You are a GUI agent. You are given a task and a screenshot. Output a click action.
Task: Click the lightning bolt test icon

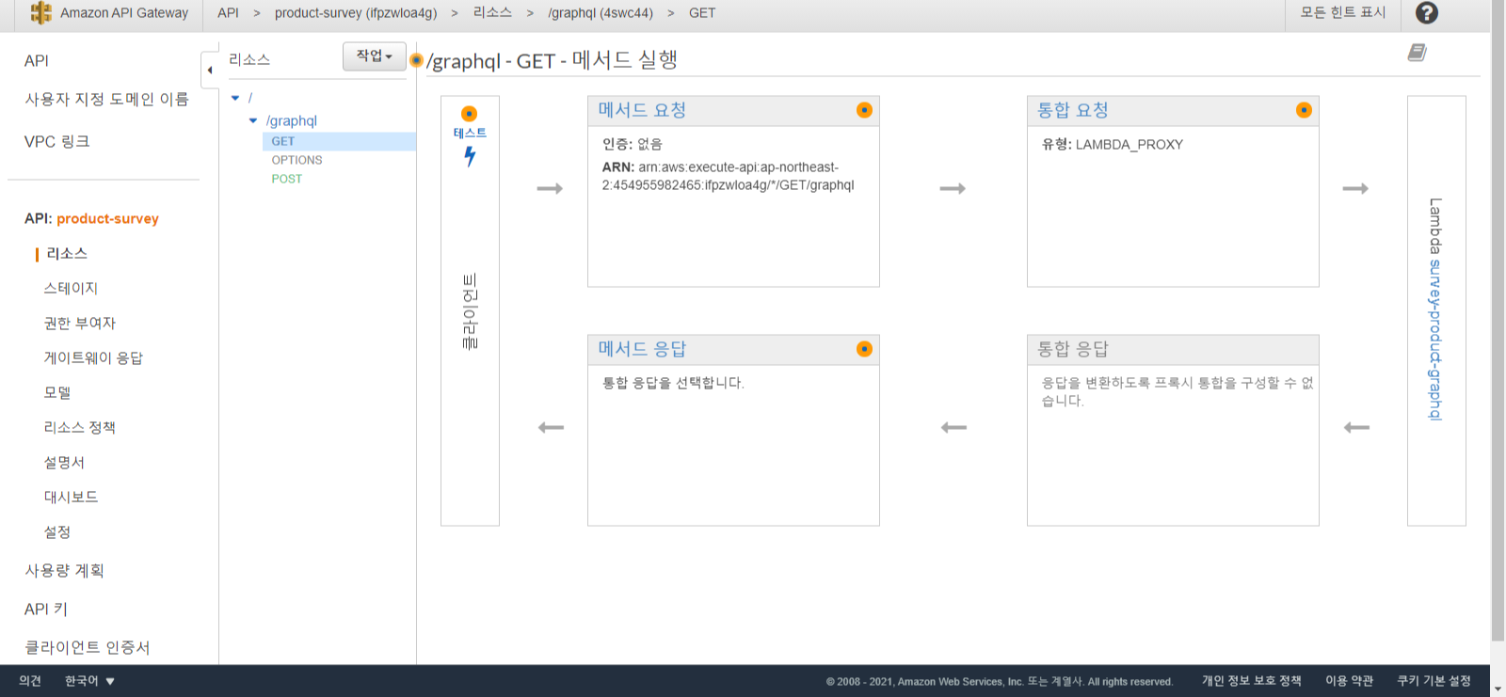[470, 157]
